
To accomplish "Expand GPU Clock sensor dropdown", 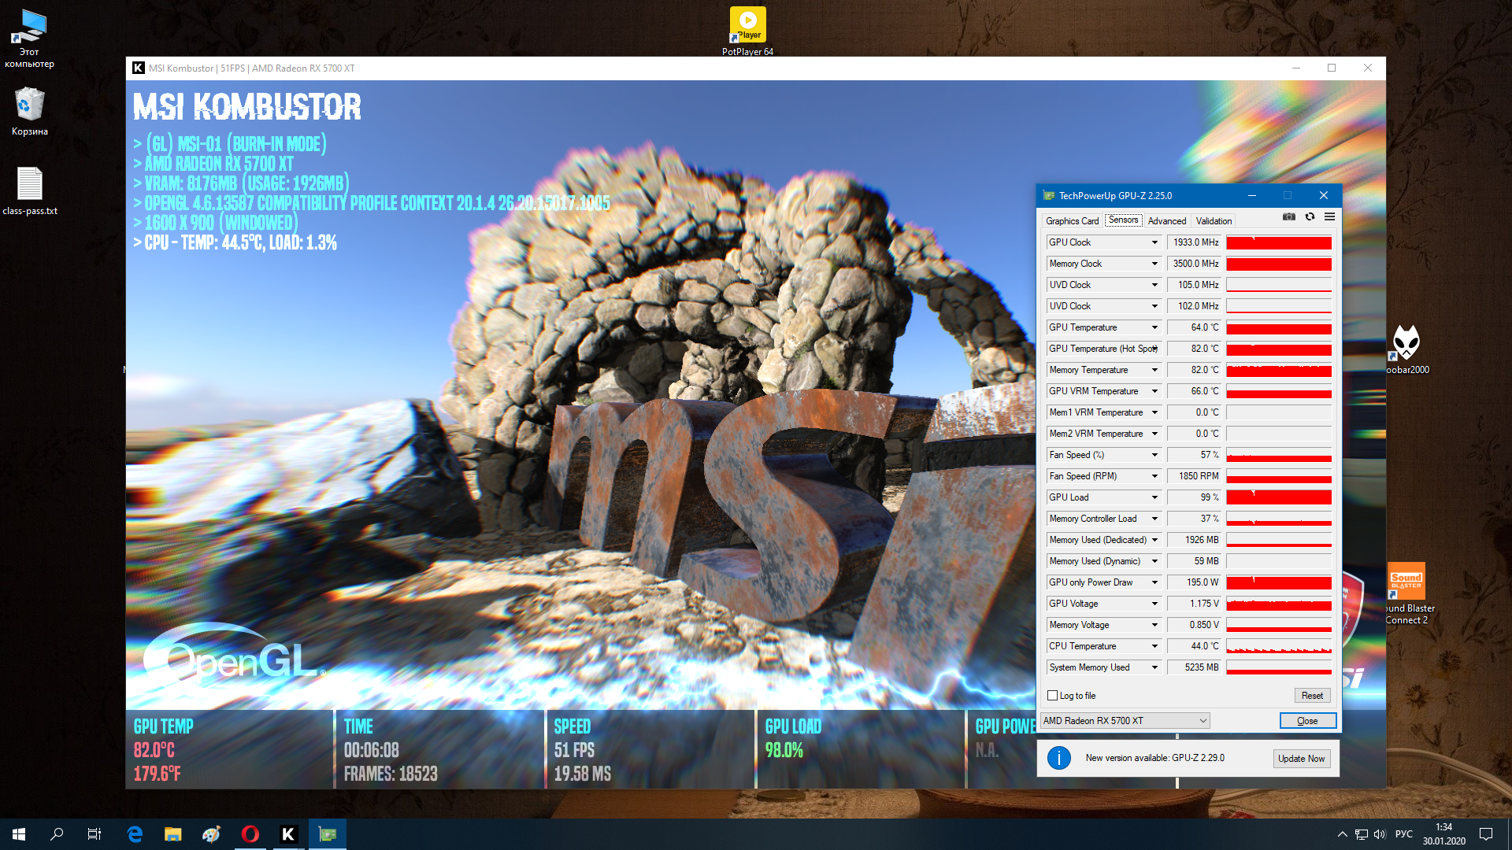I will 1154,242.
